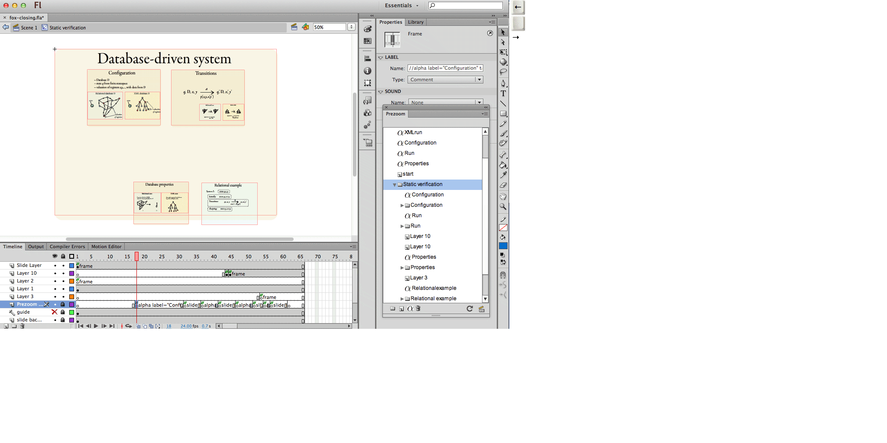Select the Hand tool
Image resolution: width=887 pixels, height=443 pixels.
point(503,196)
